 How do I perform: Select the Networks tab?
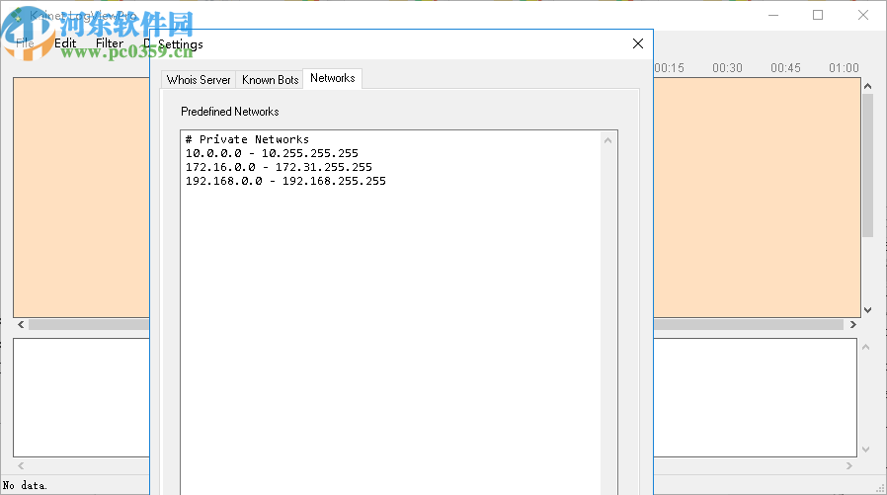coord(333,79)
